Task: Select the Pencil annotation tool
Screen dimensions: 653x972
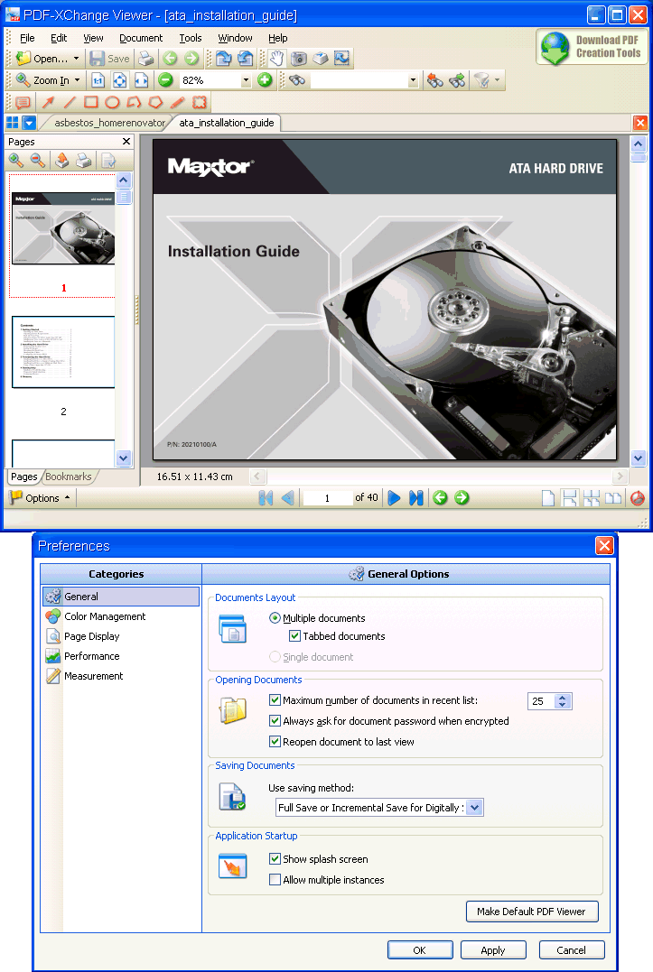Action: point(177,102)
